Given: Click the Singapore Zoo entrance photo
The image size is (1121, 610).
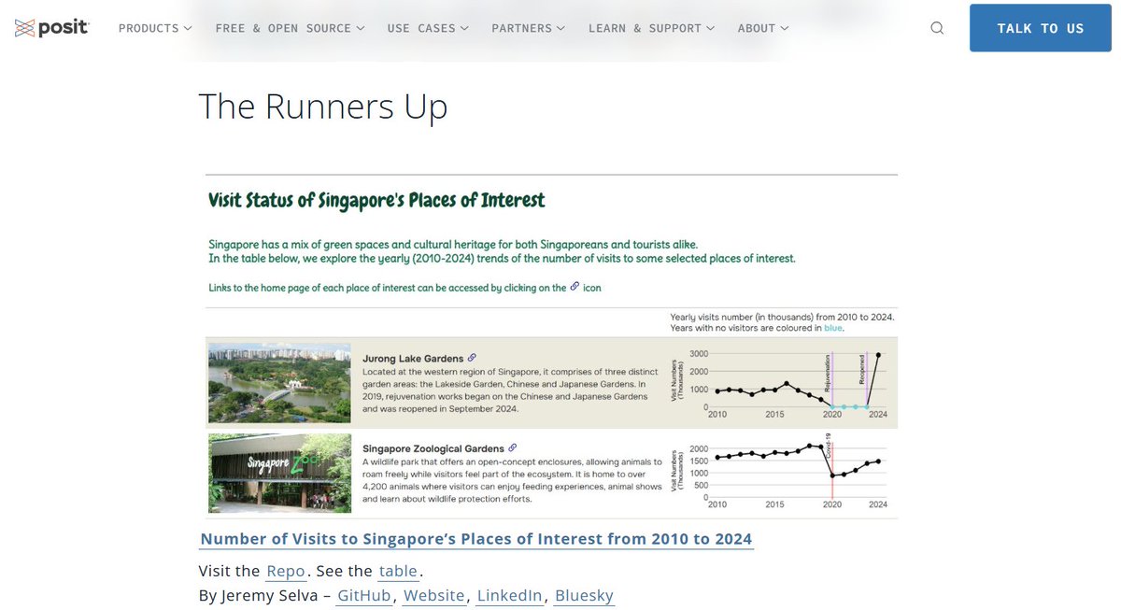Looking at the screenshot, I should [279, 474].
